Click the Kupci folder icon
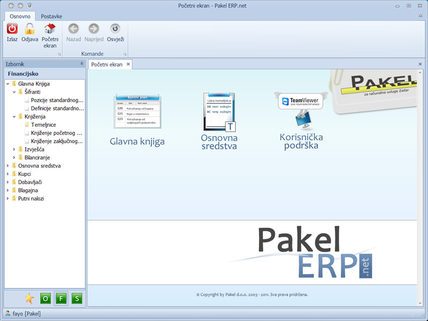The width and height of the screenshot is (428, 321). [14, 173]
